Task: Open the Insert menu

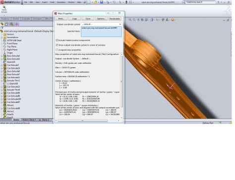Action: (x=45, y=2)
